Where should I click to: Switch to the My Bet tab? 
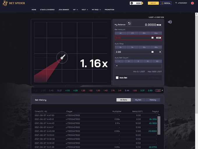point(138,100)
